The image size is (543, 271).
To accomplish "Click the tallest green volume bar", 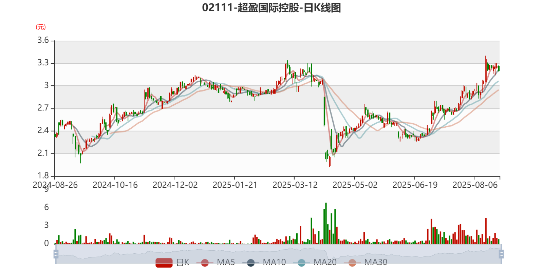I will (326, 224).
